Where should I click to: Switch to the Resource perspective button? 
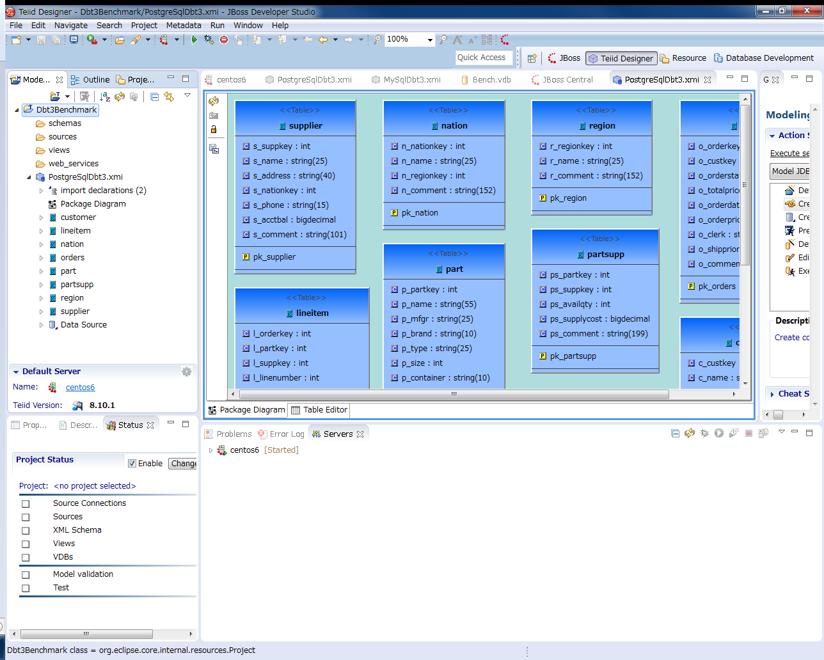(x=683, y=58)
